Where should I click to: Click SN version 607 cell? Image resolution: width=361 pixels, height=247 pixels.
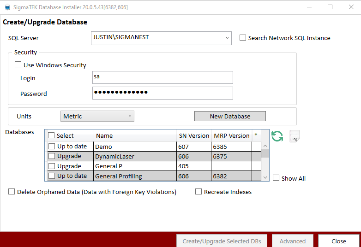click(194, 147)
